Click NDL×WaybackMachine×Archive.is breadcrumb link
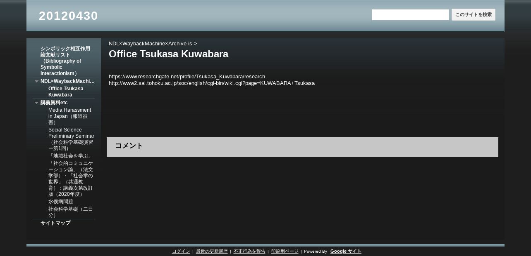531x256 pixels. coord(151,44)
